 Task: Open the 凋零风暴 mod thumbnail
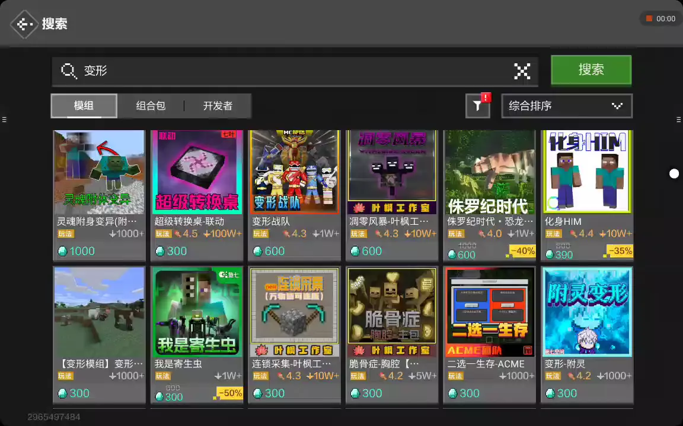[x=392, y=172]
